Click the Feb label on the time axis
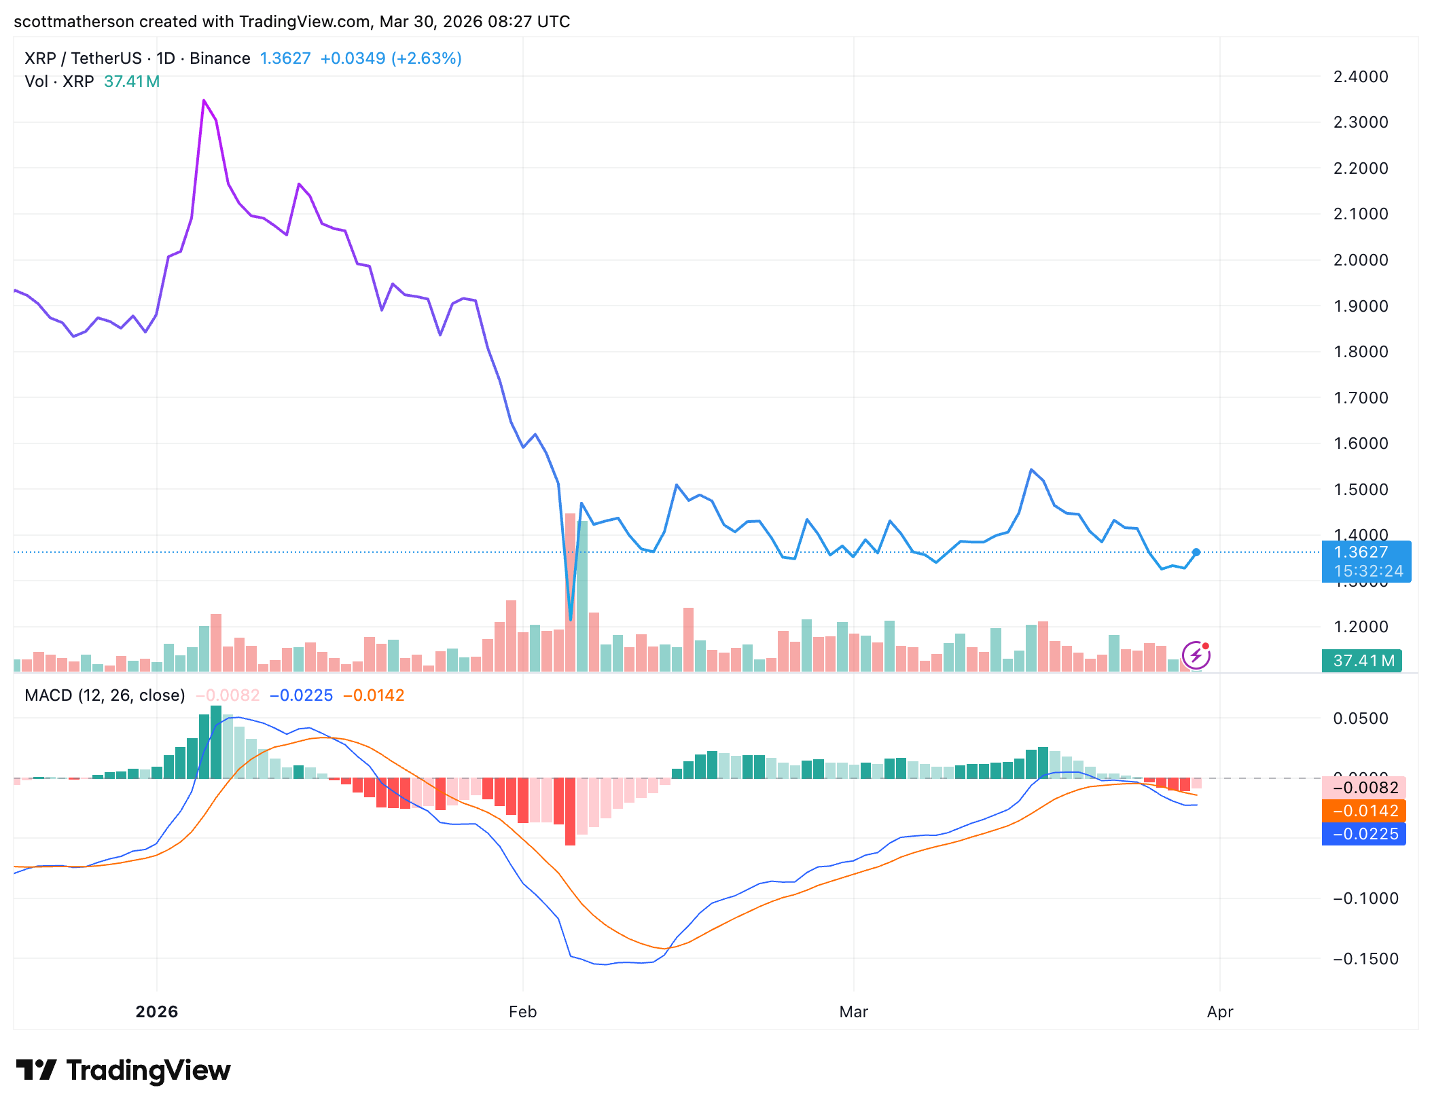1432x1111 pixels. (x=522, y=1012)
